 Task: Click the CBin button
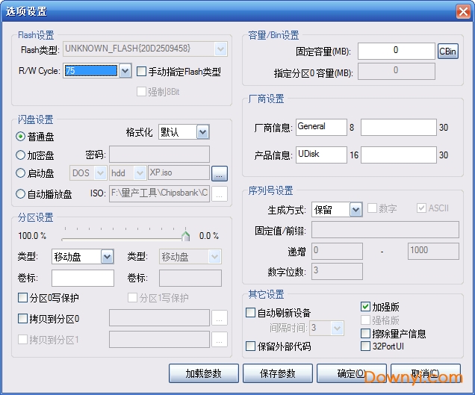(x=447, y=51)
